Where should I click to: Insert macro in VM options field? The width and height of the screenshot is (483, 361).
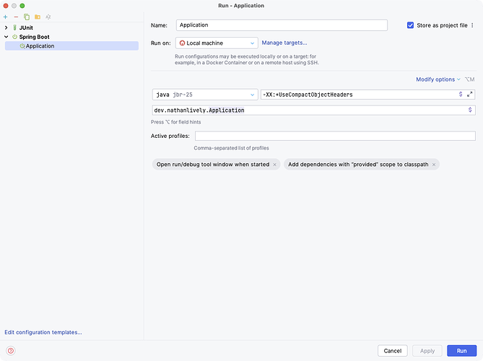pyautogui.click(x=461, y=94)
